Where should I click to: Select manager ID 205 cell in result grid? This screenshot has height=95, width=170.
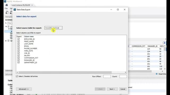click(148, 69)
